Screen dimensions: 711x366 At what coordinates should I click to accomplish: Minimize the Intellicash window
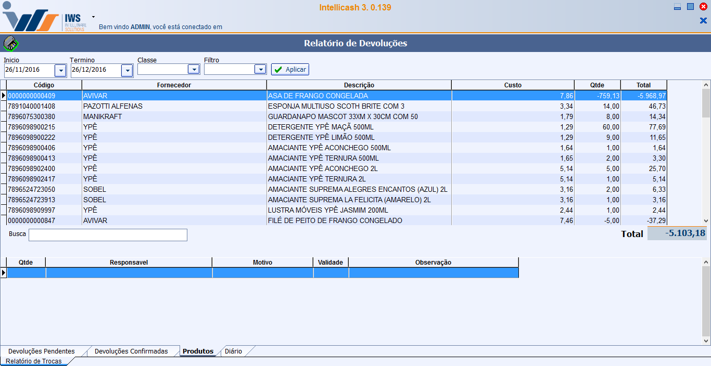[x=677, y=7]
